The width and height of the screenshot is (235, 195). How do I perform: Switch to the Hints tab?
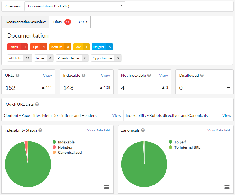[62, 22]
